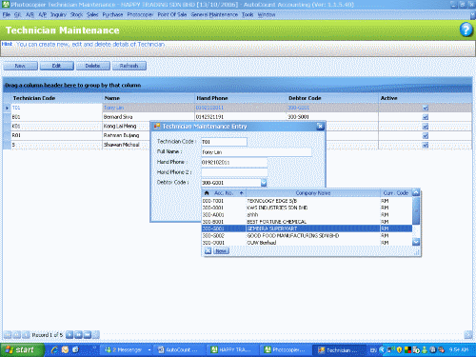Open Internet Explorer quick launch icon

(x=54, y=349)
